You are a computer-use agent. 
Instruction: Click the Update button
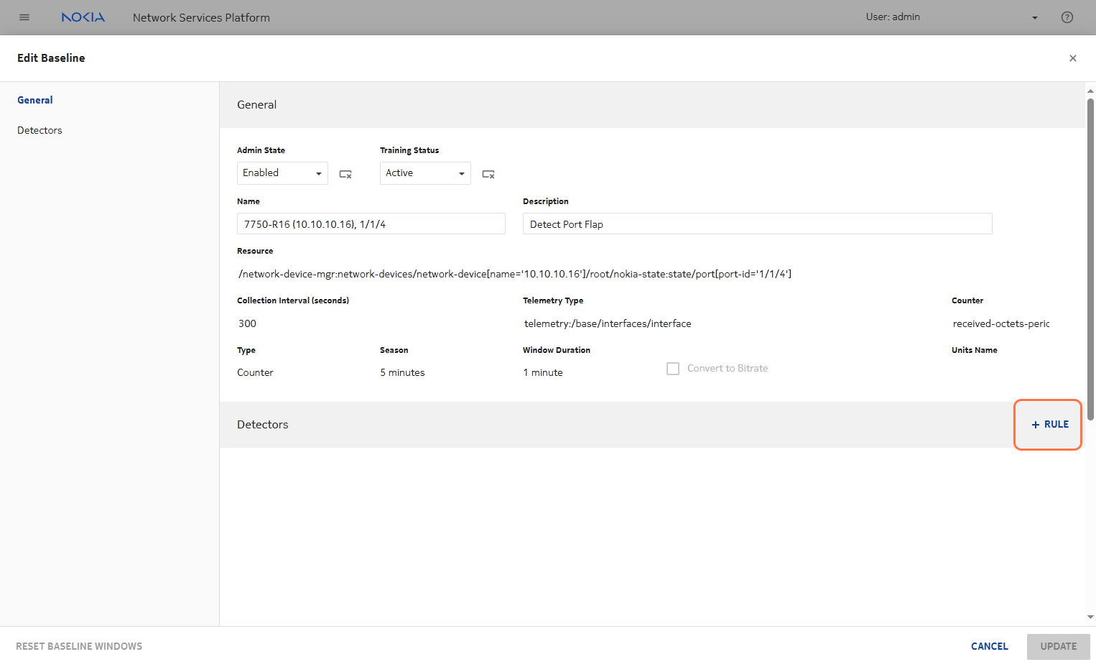pyautogui.click(x=1058, y=646)
